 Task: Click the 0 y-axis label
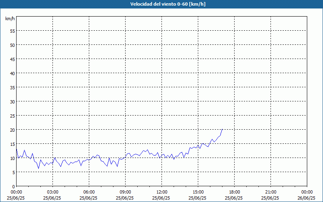click(x=14, y=187)
